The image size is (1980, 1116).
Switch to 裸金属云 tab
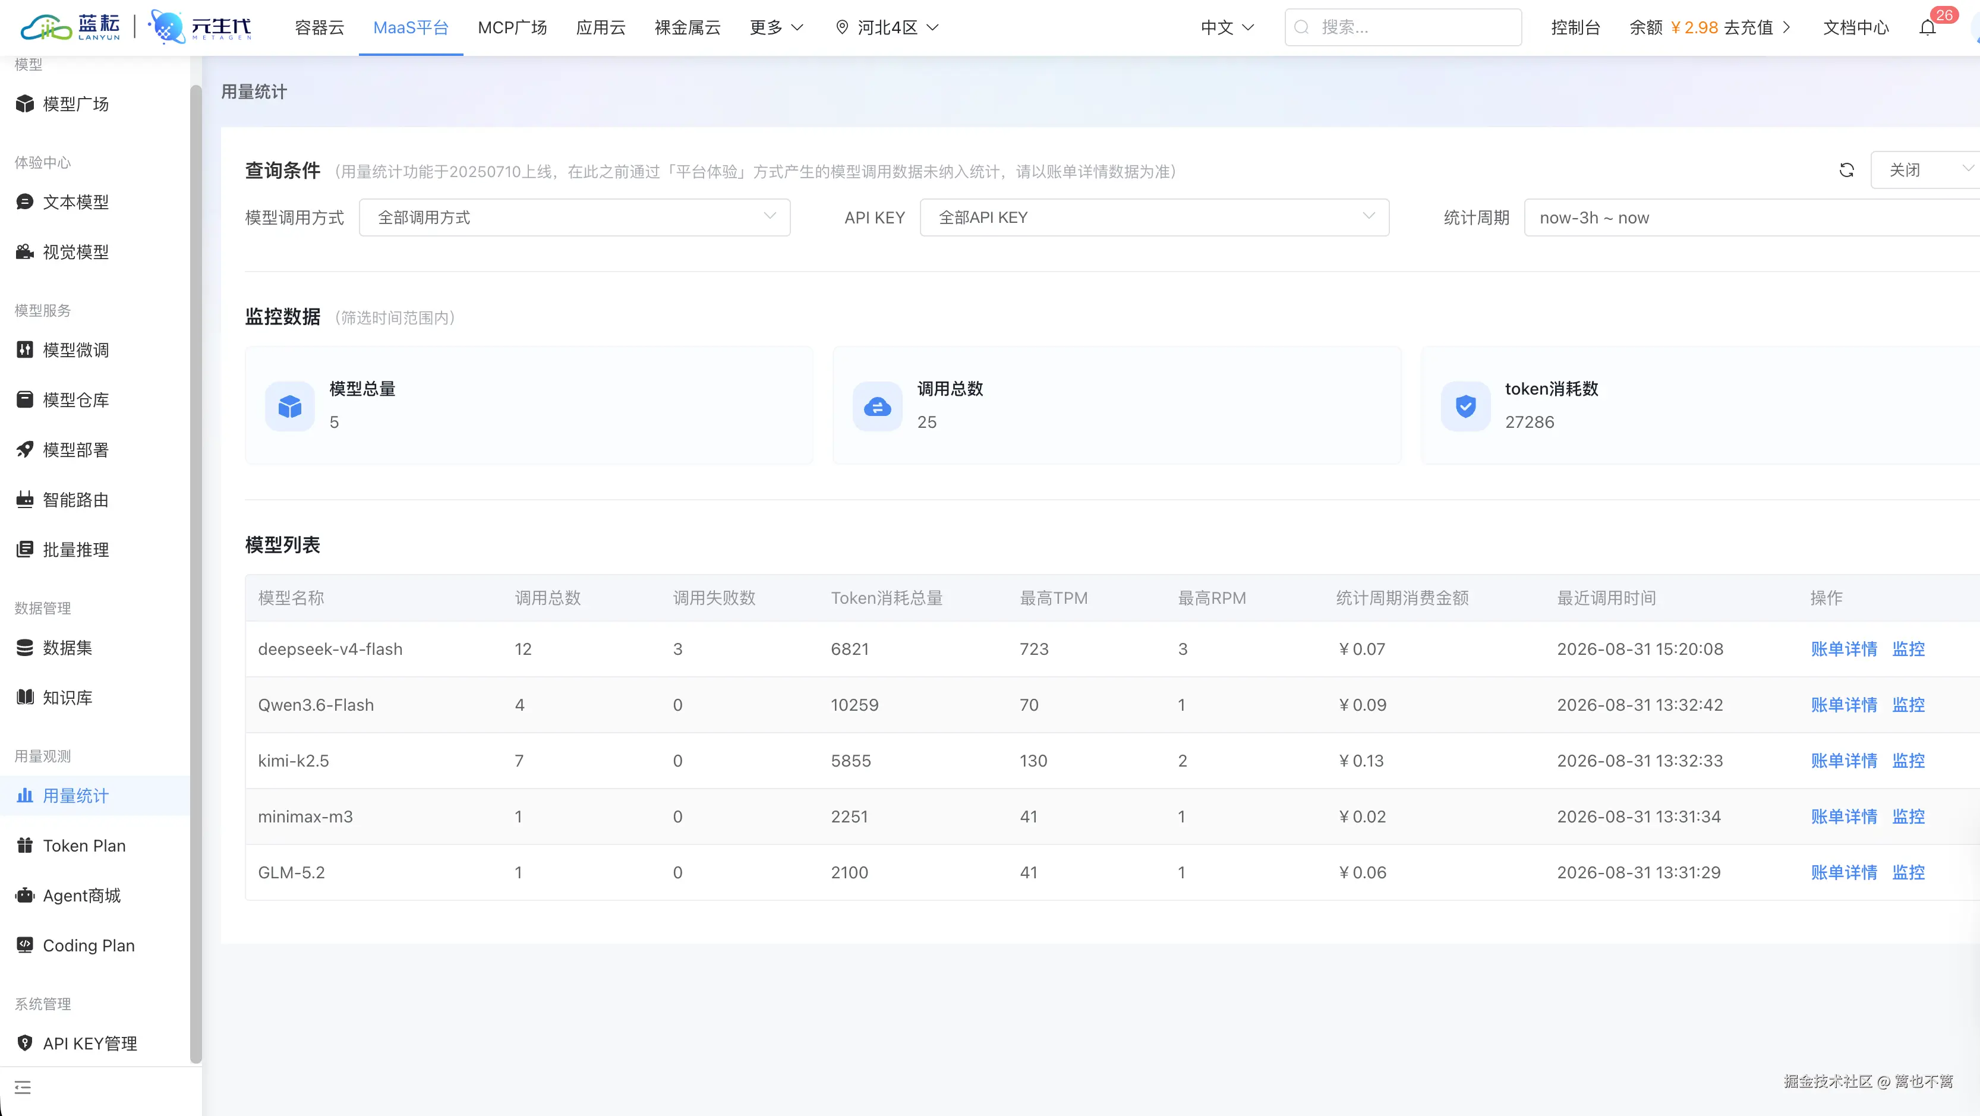tap(687, 28)
